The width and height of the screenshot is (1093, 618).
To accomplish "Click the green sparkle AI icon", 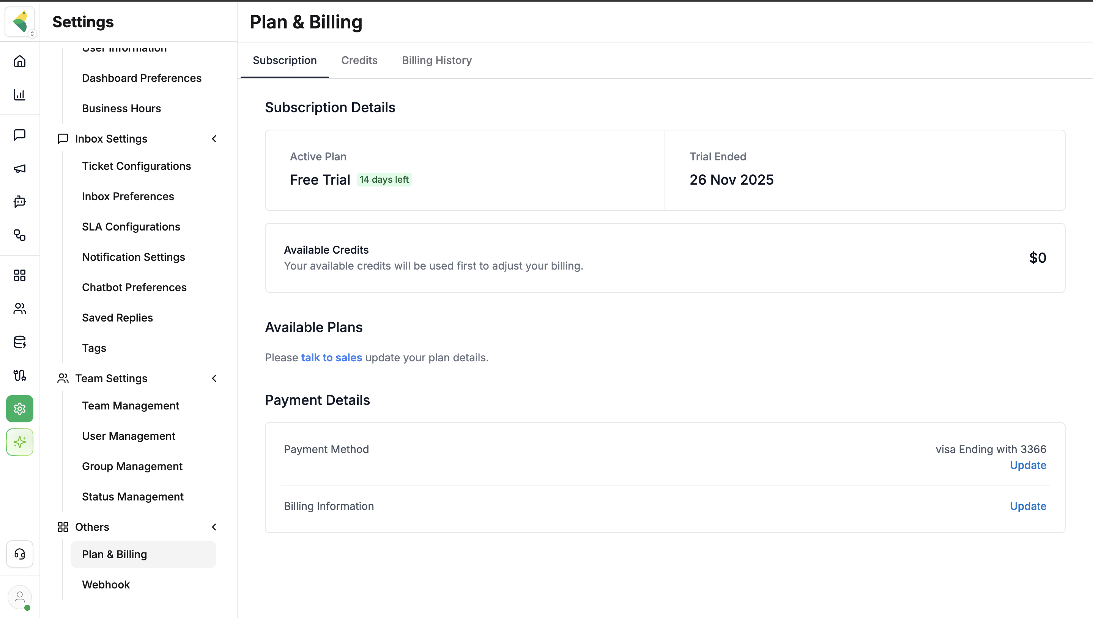I will [x=19, y=442].
